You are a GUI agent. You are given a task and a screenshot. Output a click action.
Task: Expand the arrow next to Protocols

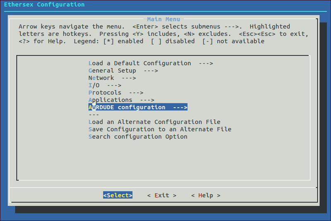tap(136, 93)
